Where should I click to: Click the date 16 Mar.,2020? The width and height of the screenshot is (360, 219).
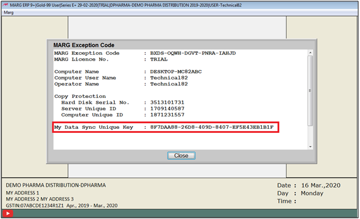click(321, 185)
